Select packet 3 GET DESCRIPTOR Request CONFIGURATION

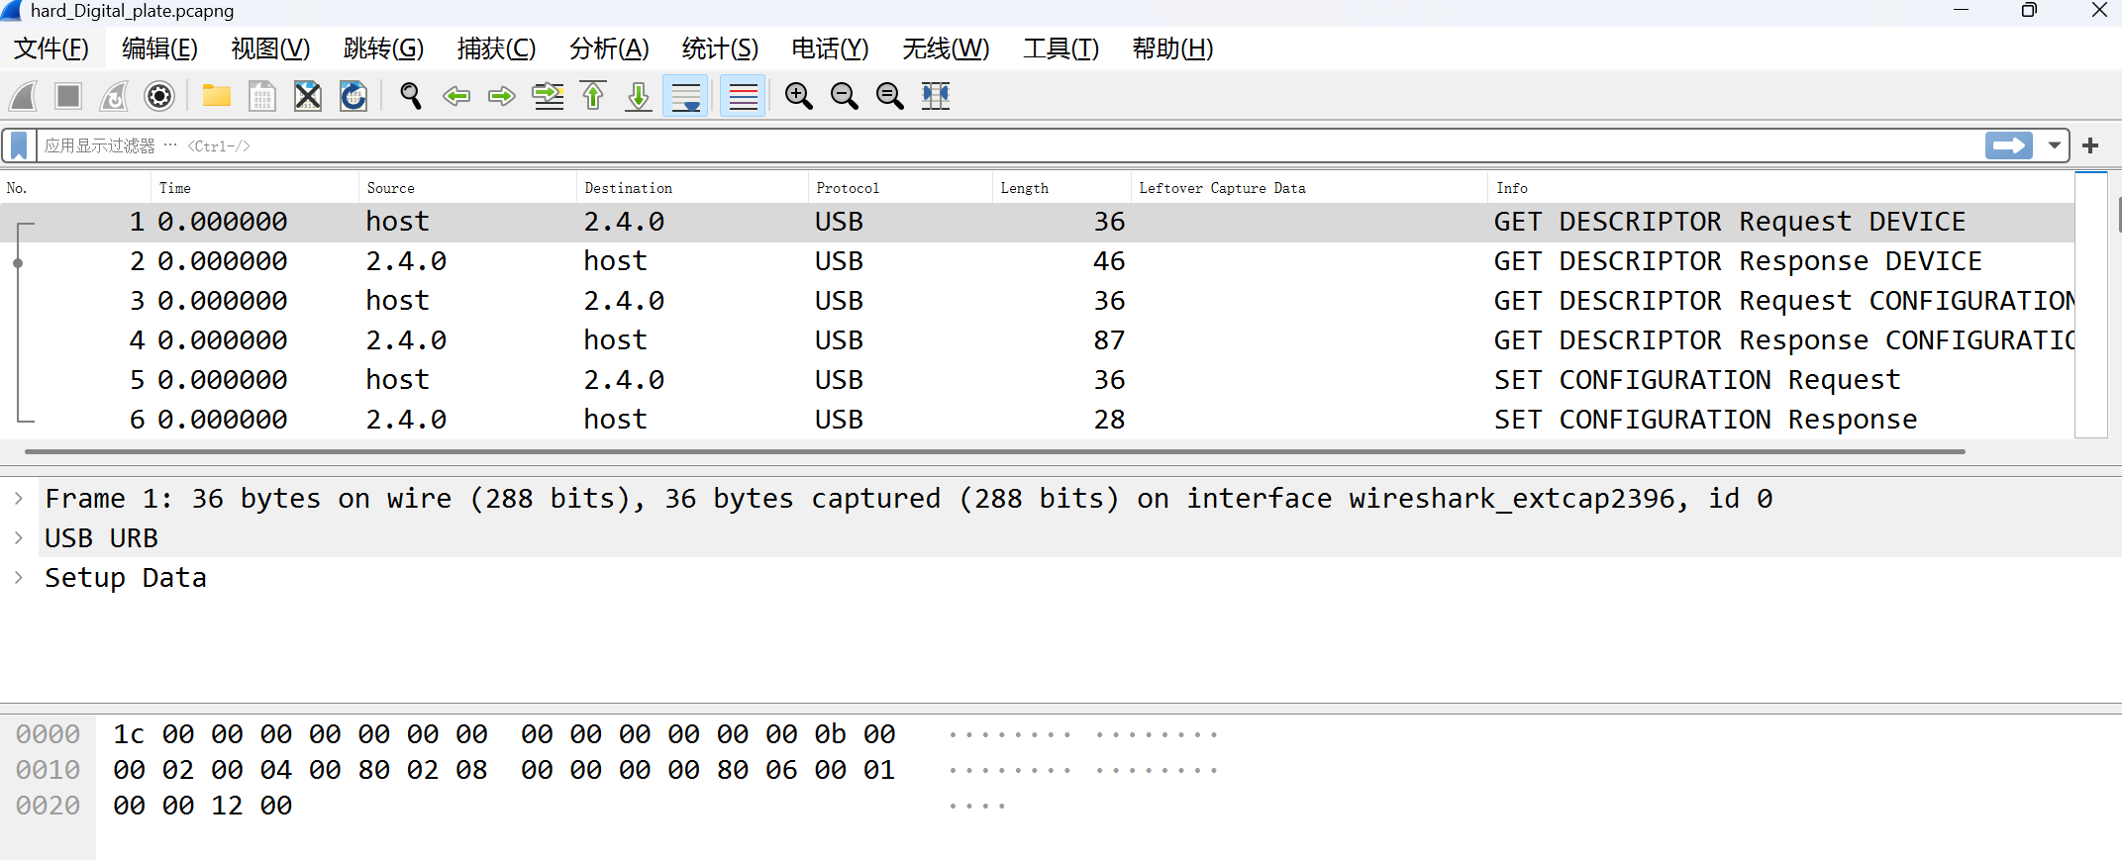(x=1037, y=301)
